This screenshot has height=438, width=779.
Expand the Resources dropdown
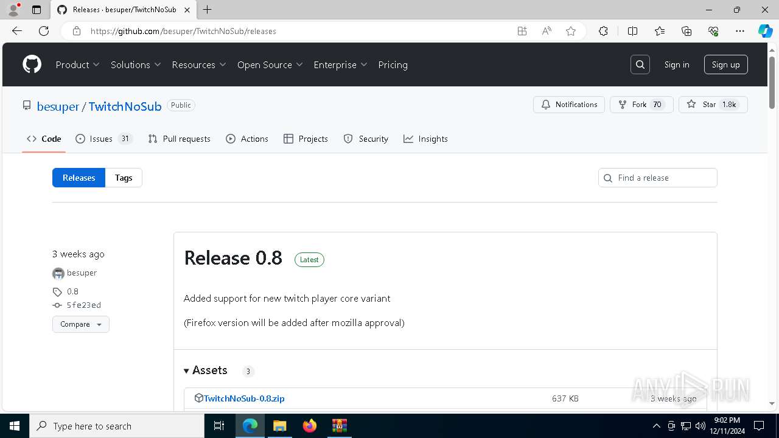pyautogui.click(x=199, y=64)
